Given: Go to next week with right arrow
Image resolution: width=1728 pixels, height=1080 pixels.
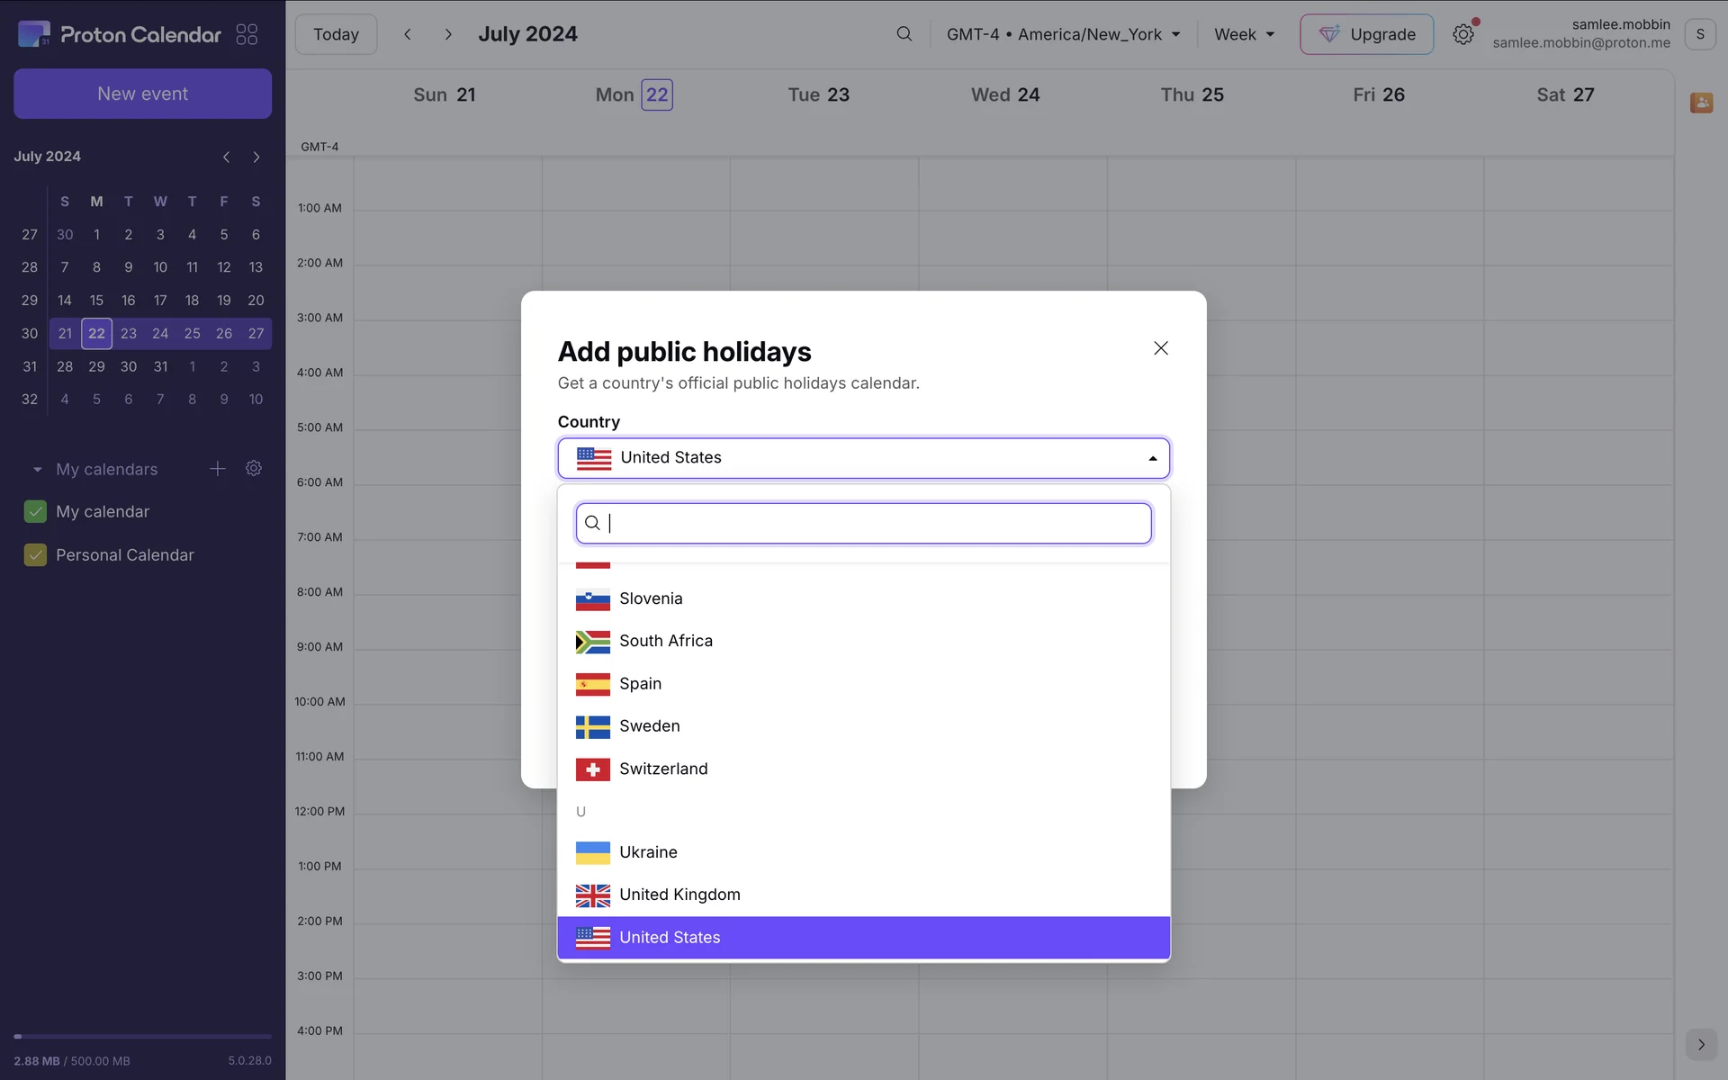Looking at the screenshot, I should (x=448, y=34).
